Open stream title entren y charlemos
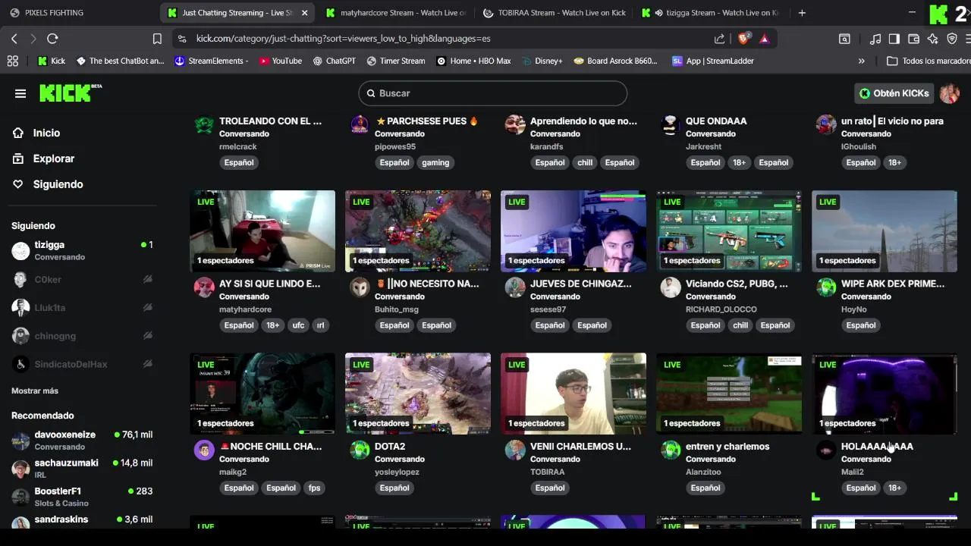This screenshot has height=546, width=971. point(727,447)
